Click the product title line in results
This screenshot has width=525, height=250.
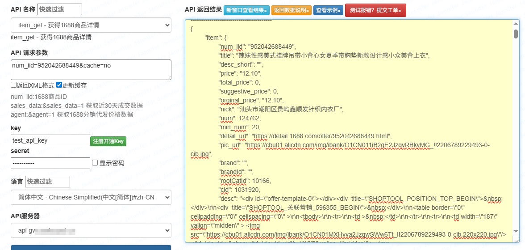click(324, 55)
